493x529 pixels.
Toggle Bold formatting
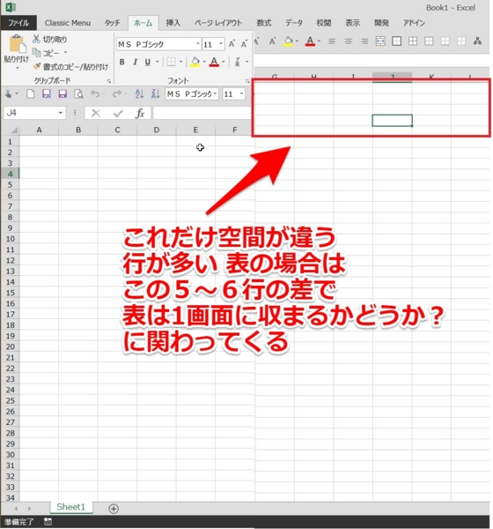122,62
